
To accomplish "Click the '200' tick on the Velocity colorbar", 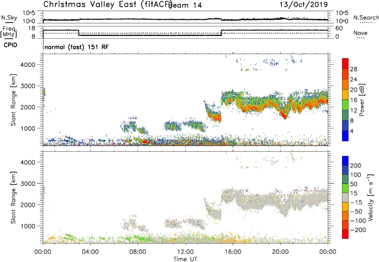I will (355, 166).
